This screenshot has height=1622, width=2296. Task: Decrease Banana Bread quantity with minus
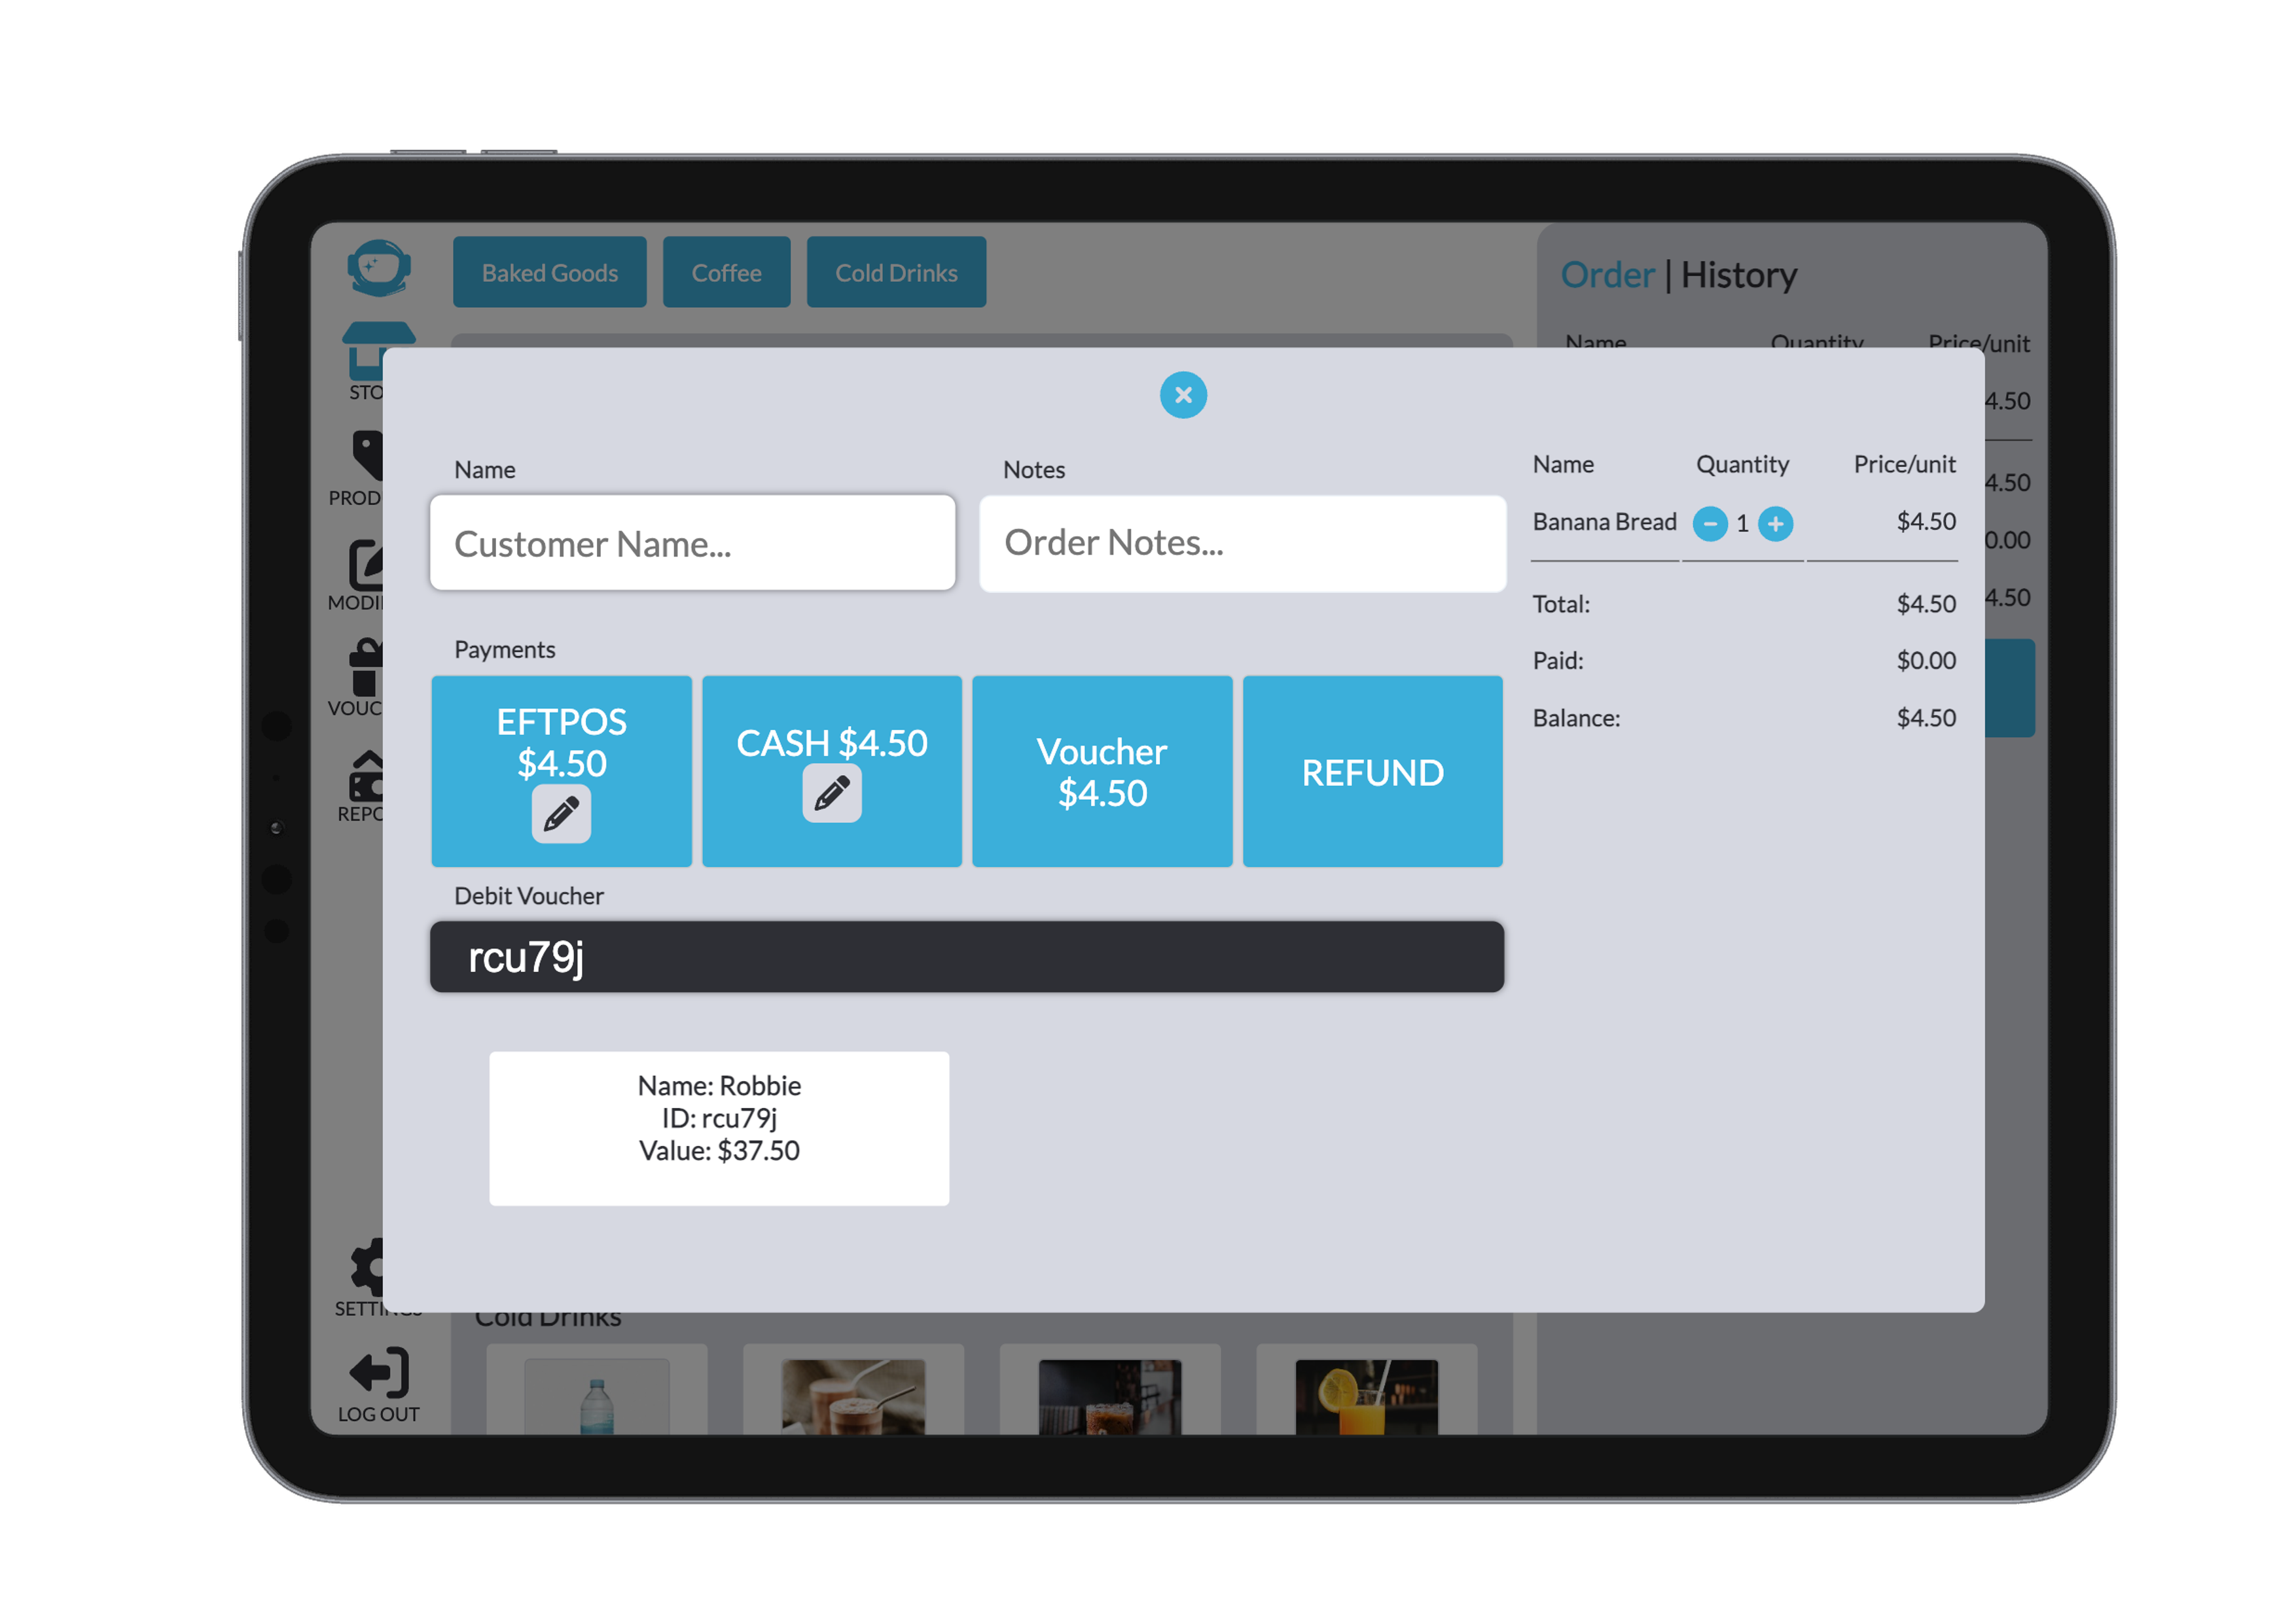tap(1710, 524)
